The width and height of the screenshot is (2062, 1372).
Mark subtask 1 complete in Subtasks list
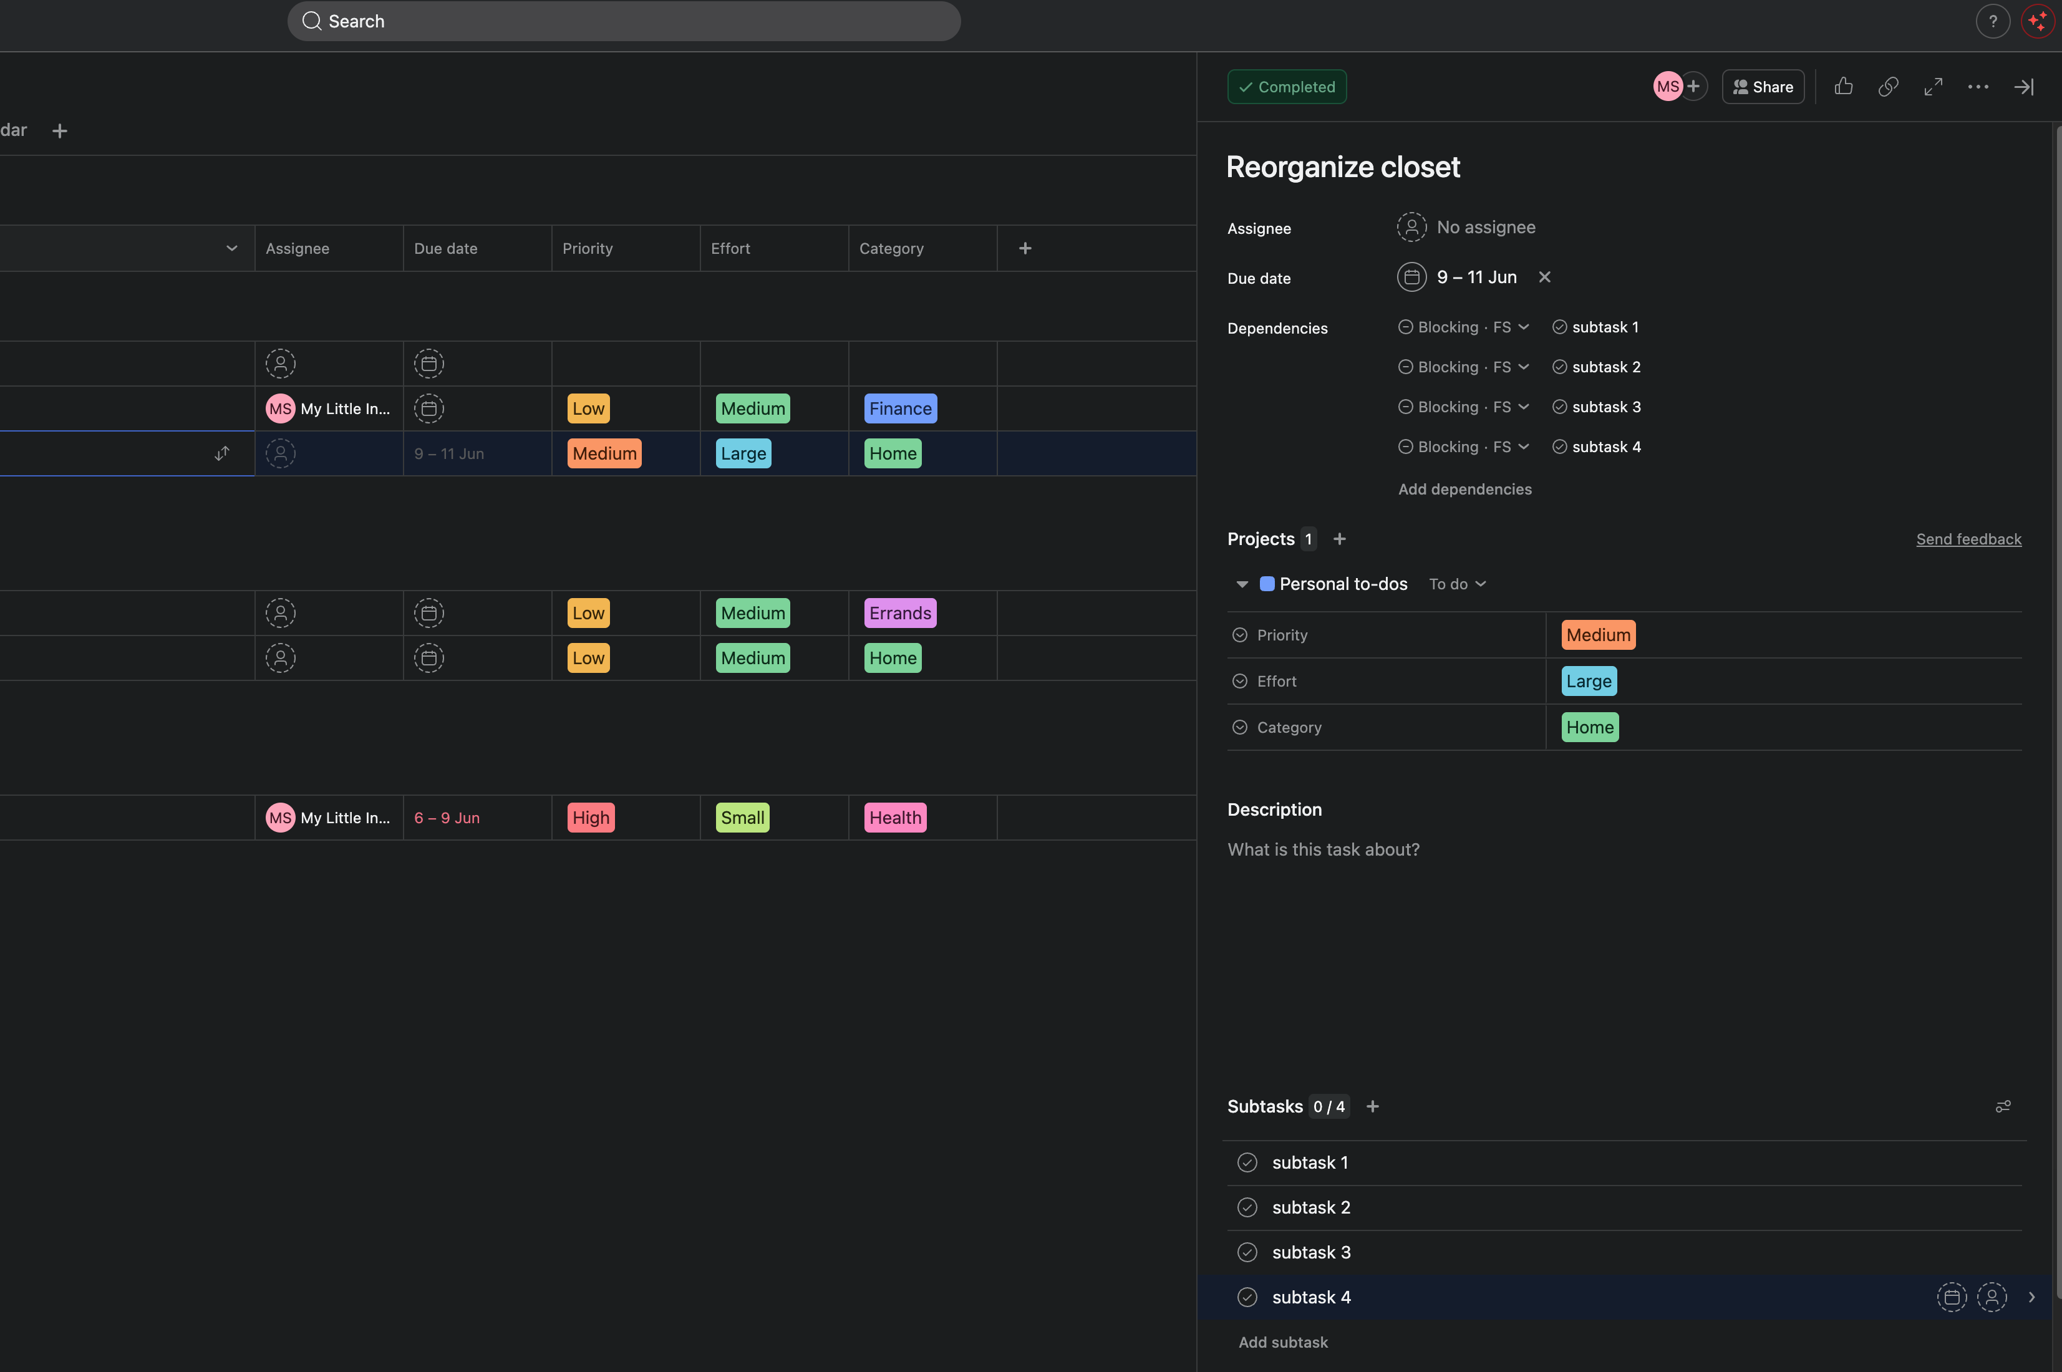coord(1247,1163)
